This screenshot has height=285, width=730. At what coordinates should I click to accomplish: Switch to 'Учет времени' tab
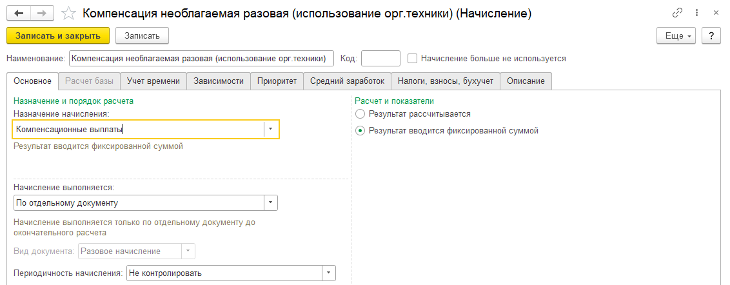(x=153, y=81)
